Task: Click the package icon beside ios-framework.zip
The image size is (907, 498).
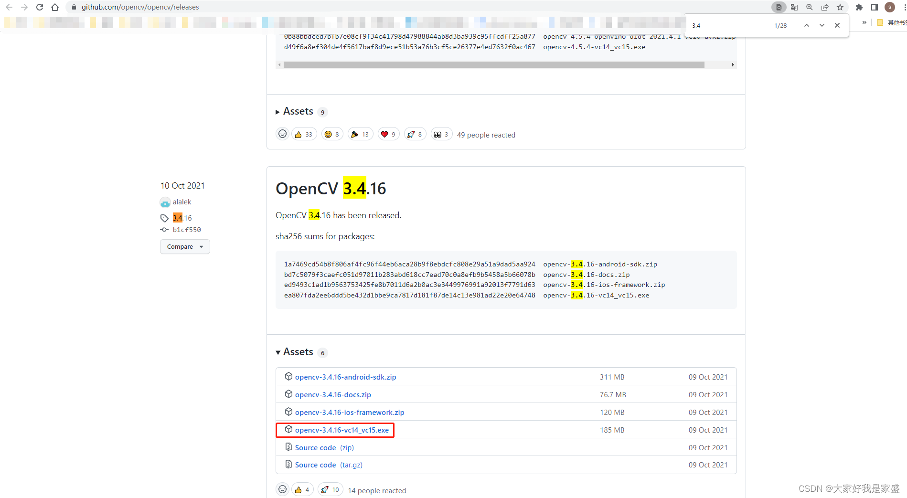Action: click(x=288, y=412)
